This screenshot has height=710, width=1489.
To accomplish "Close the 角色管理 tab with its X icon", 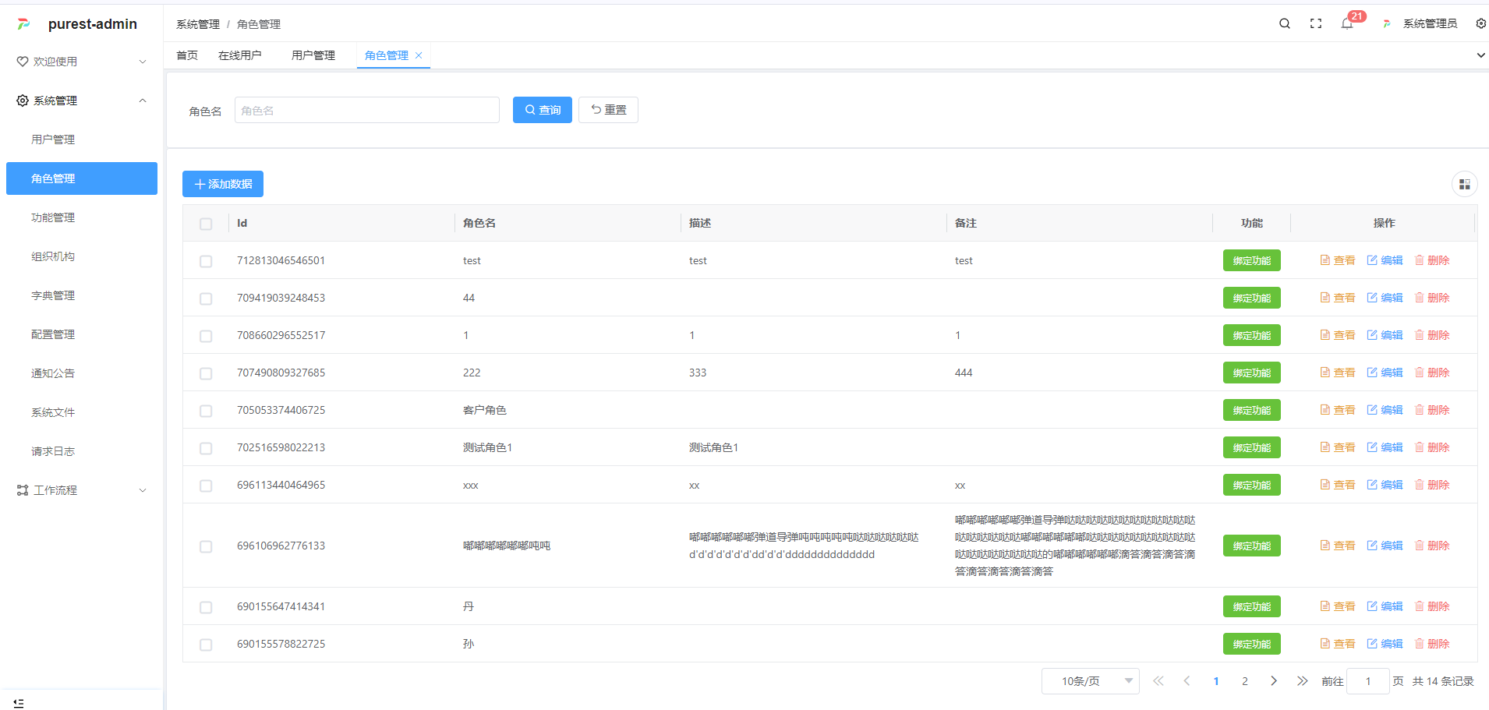I will pyautogui.click(x=419, y=55).
